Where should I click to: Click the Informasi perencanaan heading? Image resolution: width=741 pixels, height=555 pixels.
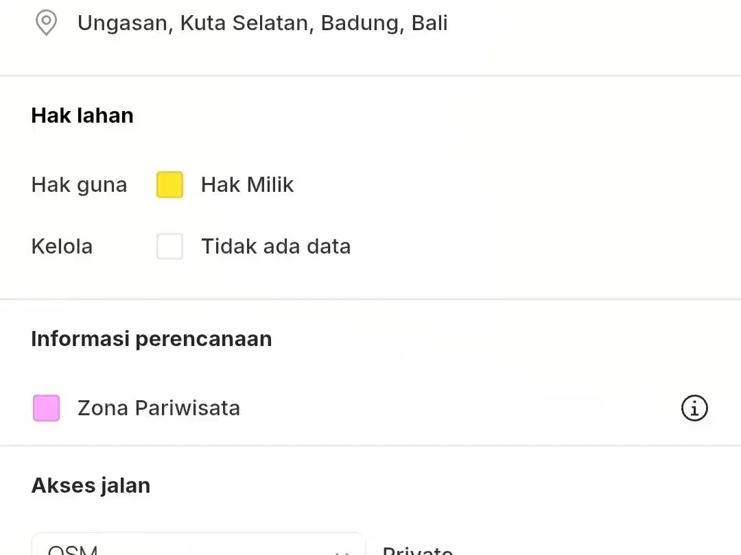click(x=152, y=339)
